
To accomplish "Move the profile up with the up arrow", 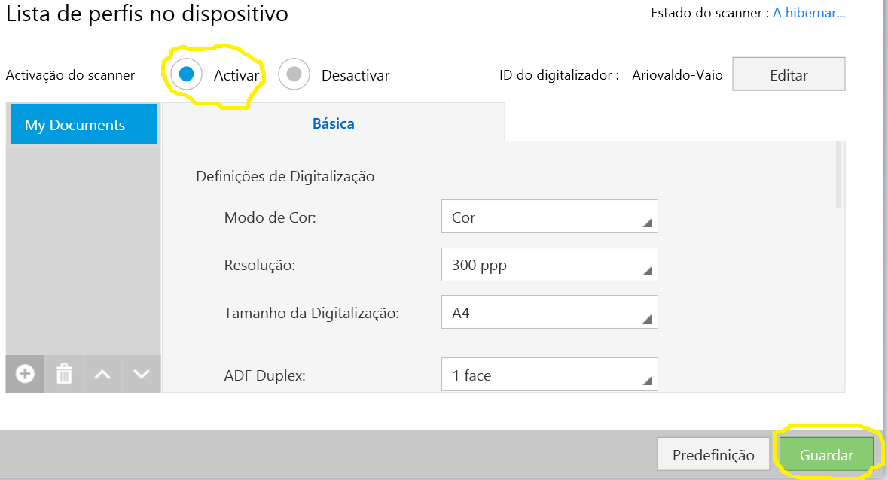I will (103, 374).
